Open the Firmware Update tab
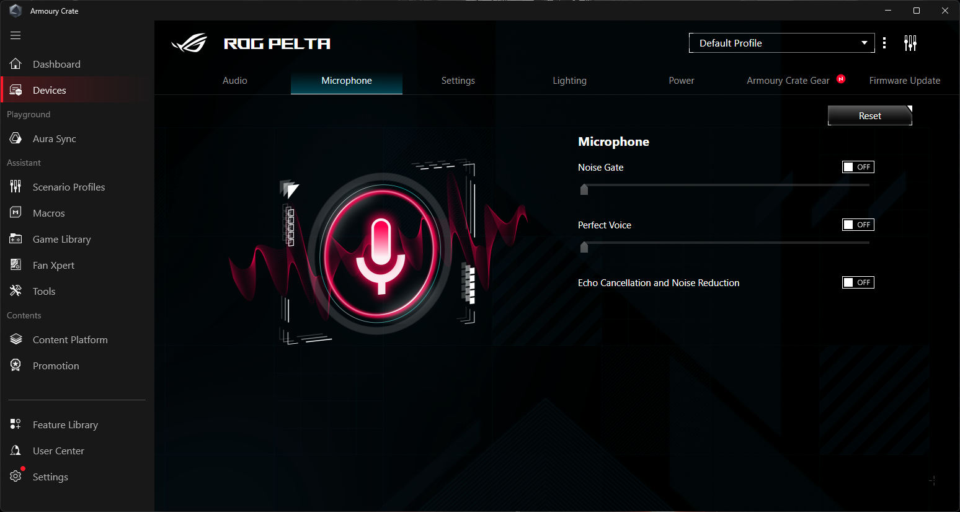This screenshot has width=960, height=512. (904, 81)
